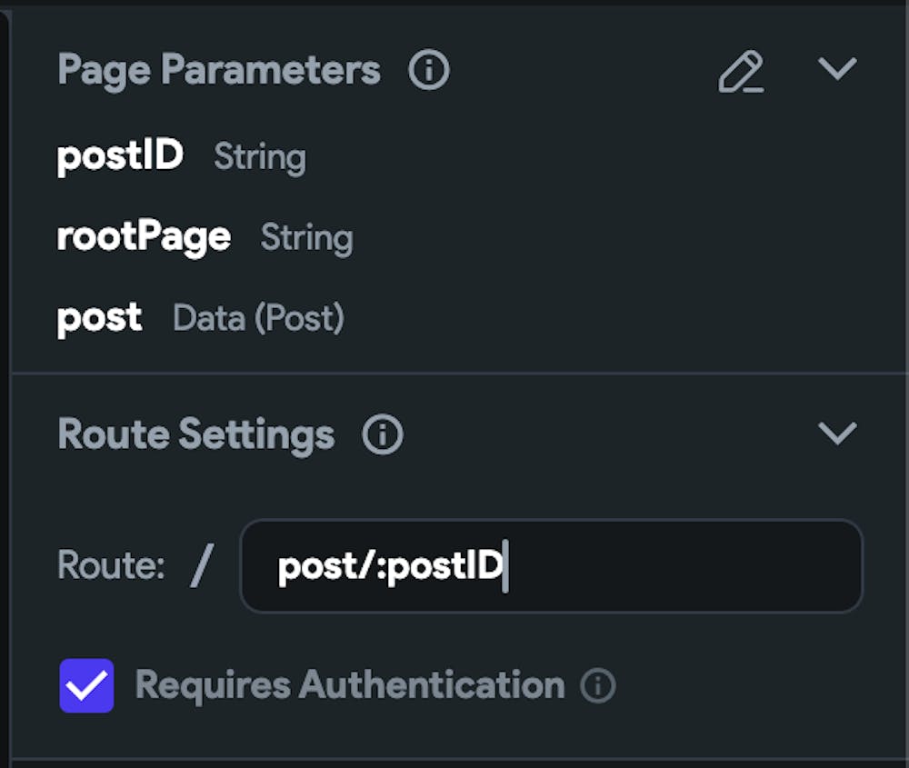Click the String label beside rootPage
This screenshot has height=768, width=909.
[306, 238]
